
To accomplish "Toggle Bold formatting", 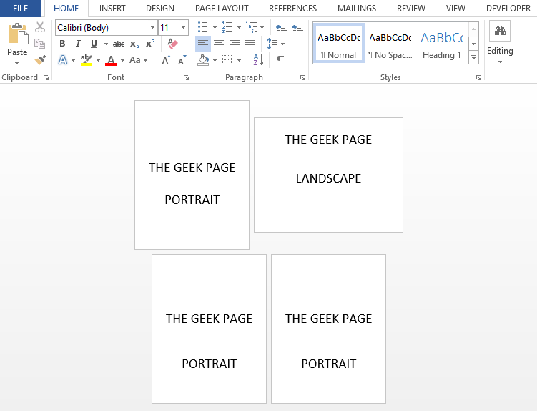I will click(x=62, y=44).
